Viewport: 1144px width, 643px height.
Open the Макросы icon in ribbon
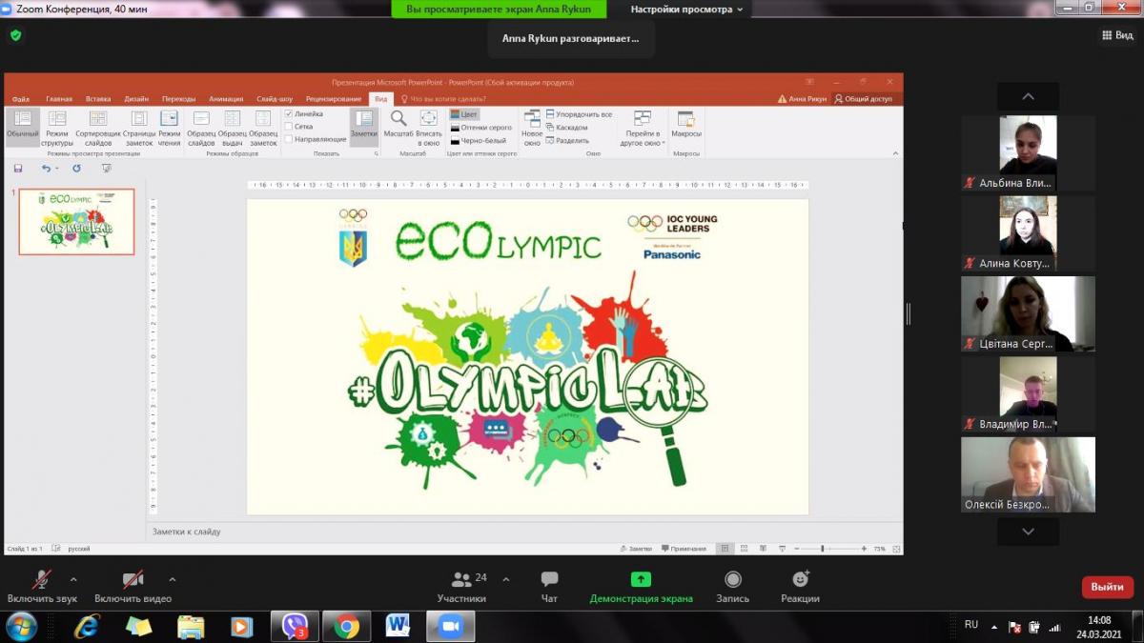[685, 119]
